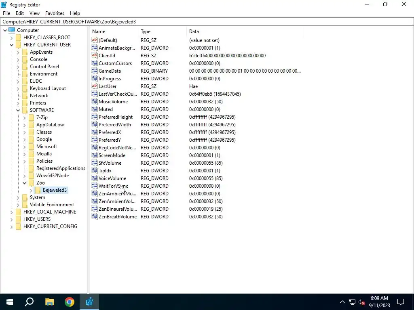Open the Windows Start menu
This screenshot has height=310, width=414.
point(10,302)
